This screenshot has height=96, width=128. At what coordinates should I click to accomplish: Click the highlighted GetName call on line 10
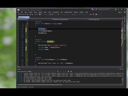pyautogui.click(x=41, y=29)
